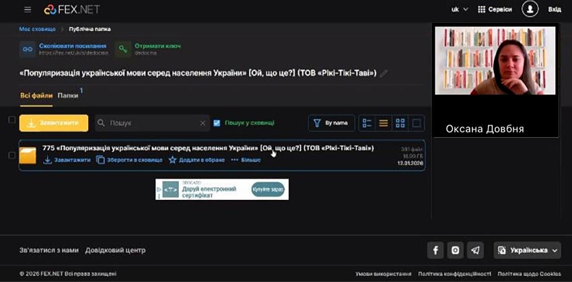Open the "By name" sort filter dropdown

click(x=331, y=123)
